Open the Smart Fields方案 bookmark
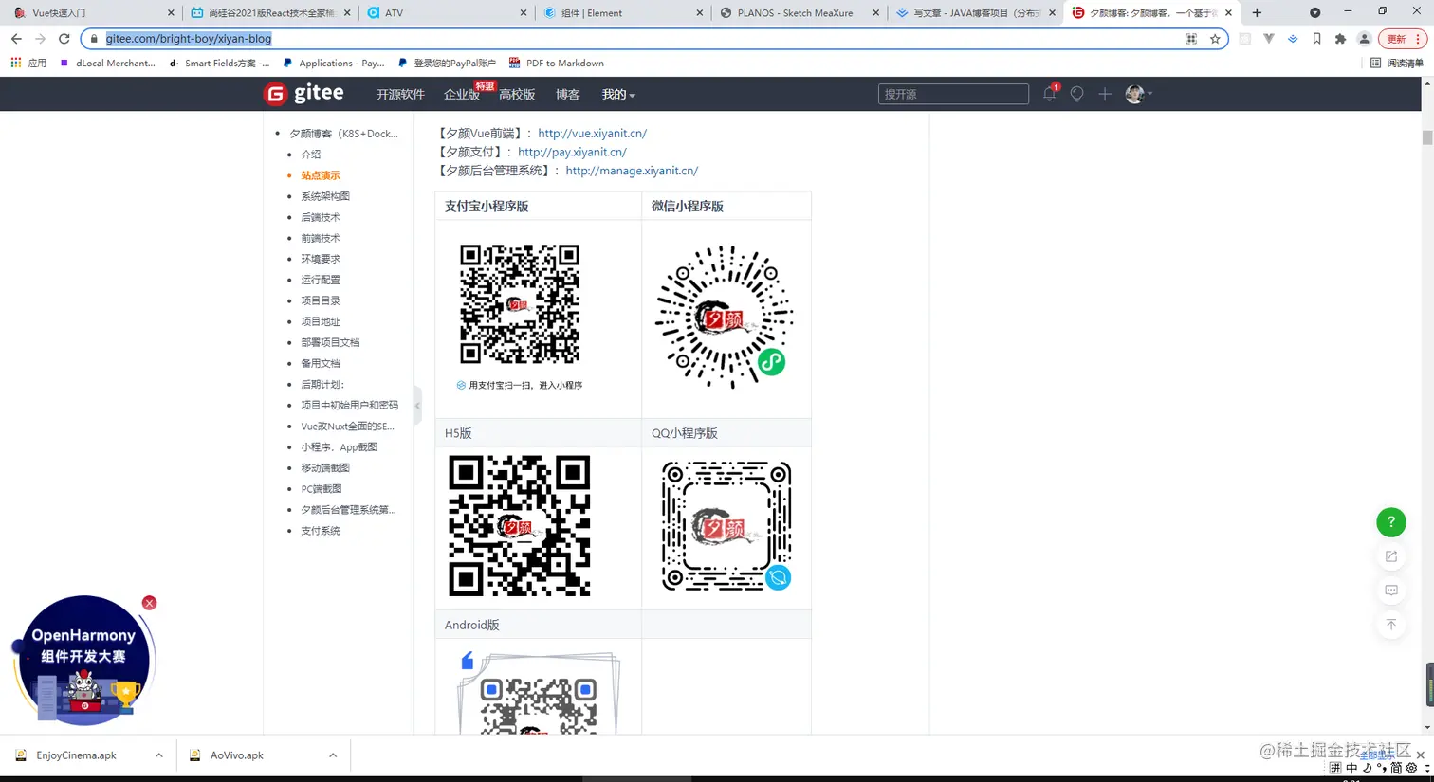1434x782 pixels. point(219,63)
